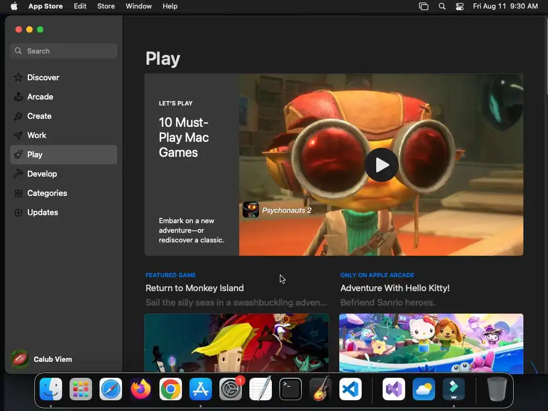Viewport: 548px width, 411px height.
Task: Open the Edit menu
Action: click(x=80, y=6)
